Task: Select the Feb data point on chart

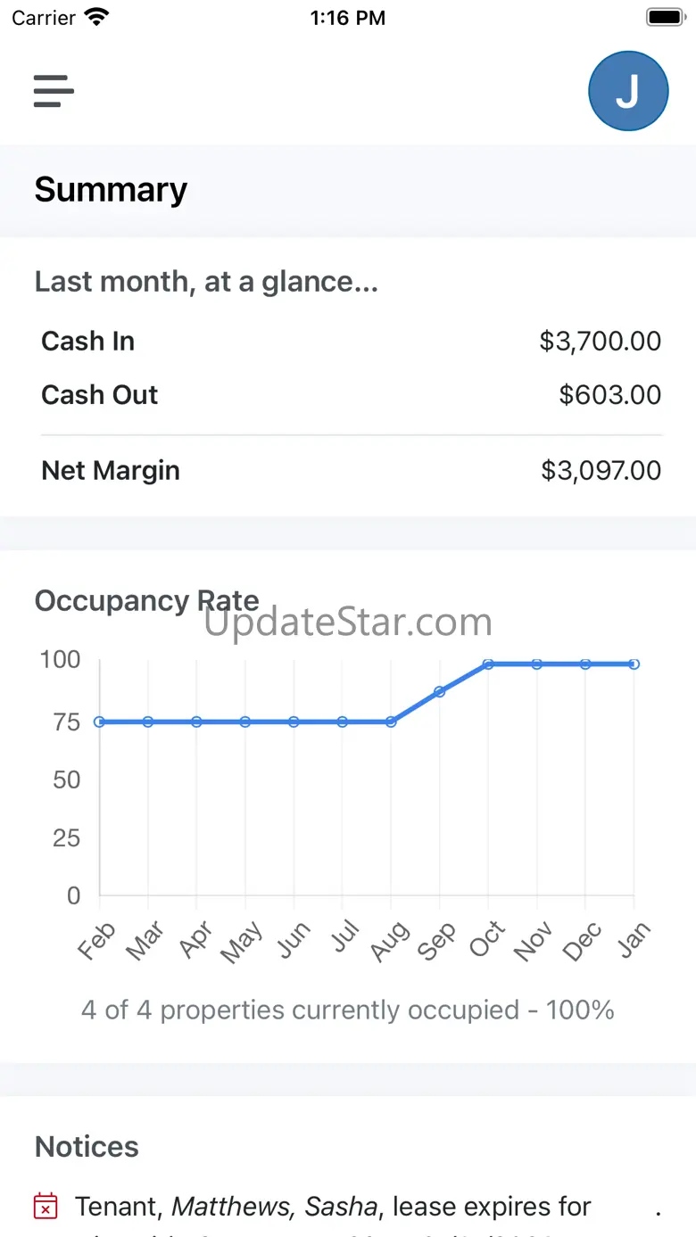Action: point(99,722)
